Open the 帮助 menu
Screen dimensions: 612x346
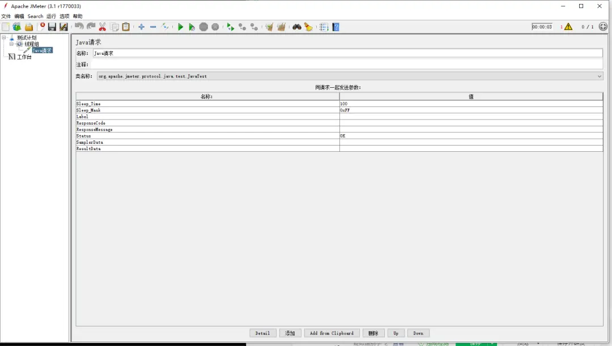pos(78,16)
